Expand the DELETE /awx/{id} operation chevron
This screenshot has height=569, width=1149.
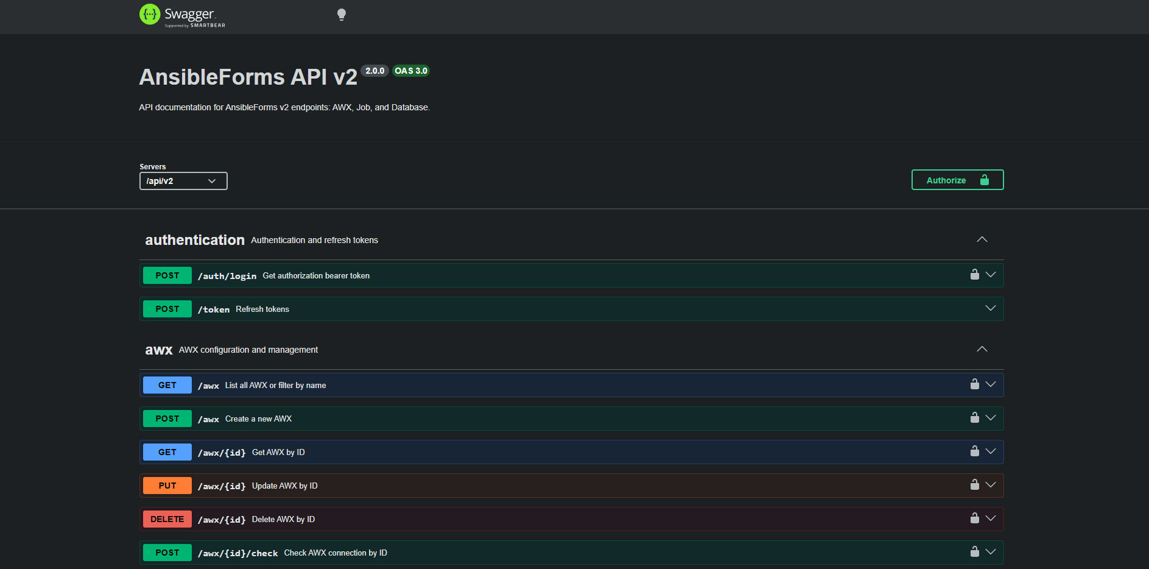991,518
